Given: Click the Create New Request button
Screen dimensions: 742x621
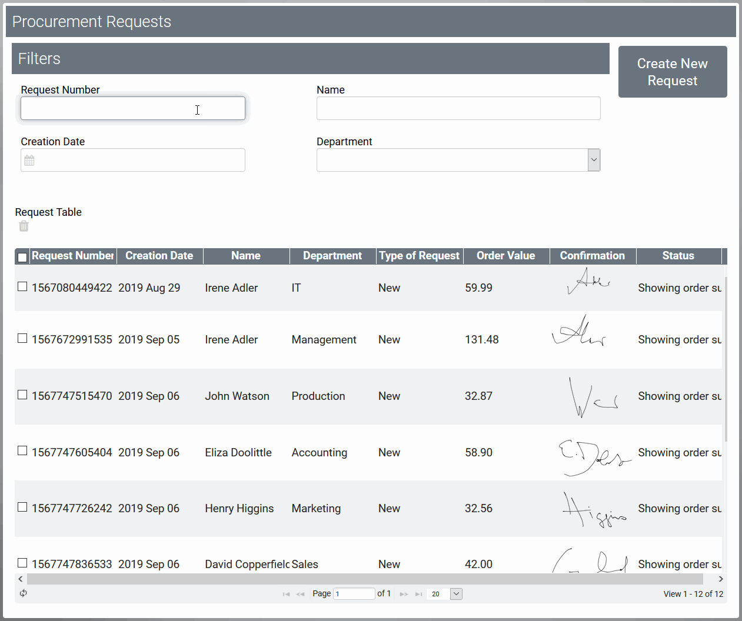Looking at the screenshot, I should pyautogui.click(x=672, y=72).
